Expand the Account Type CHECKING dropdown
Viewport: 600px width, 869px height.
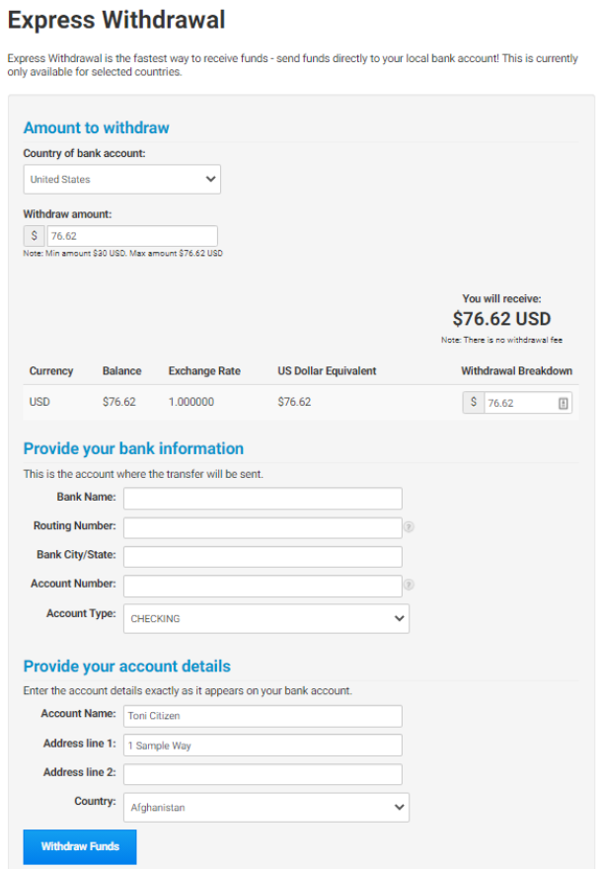tap(265, 618)
